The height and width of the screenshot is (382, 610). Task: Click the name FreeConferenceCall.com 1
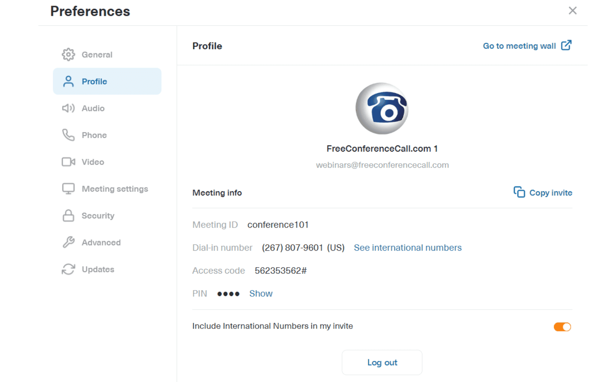[x=382, y=149]
